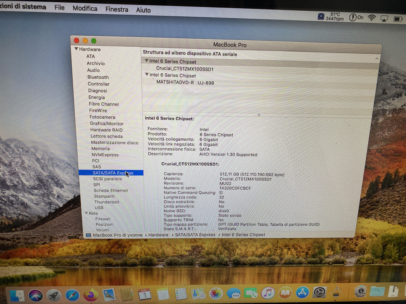The image size is (406, 304).
Task: Open the downloads folder stack in Dock
Action: tap(377, 291)
